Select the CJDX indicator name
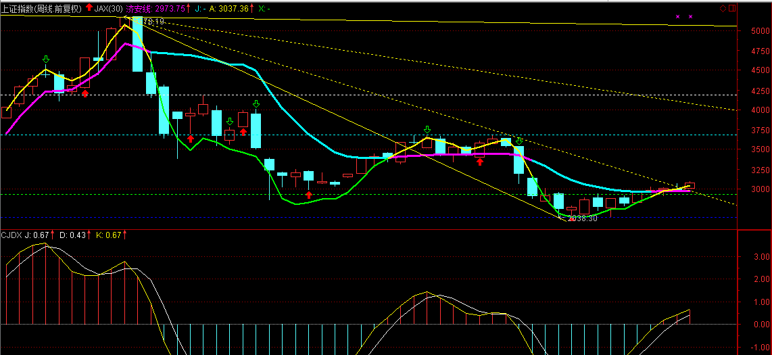The width and height of the screenshot is (772, 355). (11, 235)
